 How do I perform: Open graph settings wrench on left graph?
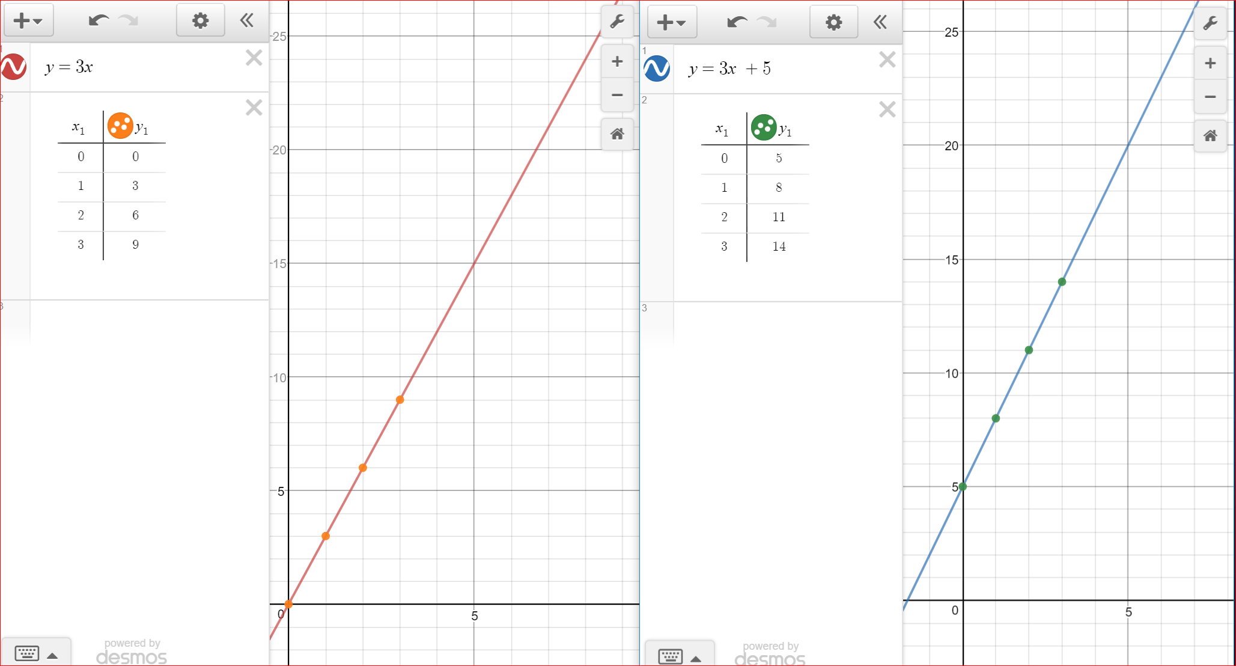pyautogui.click(x=617, y=22)
